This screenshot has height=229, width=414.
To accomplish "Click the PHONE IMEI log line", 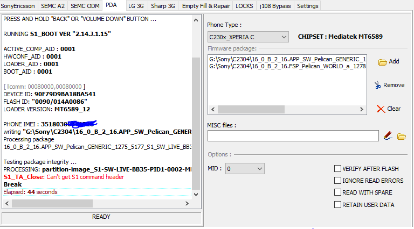I will click(x=50, y=124).
